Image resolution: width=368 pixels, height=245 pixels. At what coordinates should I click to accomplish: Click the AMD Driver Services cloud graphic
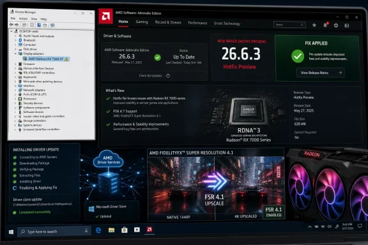(x=108, y=159)
